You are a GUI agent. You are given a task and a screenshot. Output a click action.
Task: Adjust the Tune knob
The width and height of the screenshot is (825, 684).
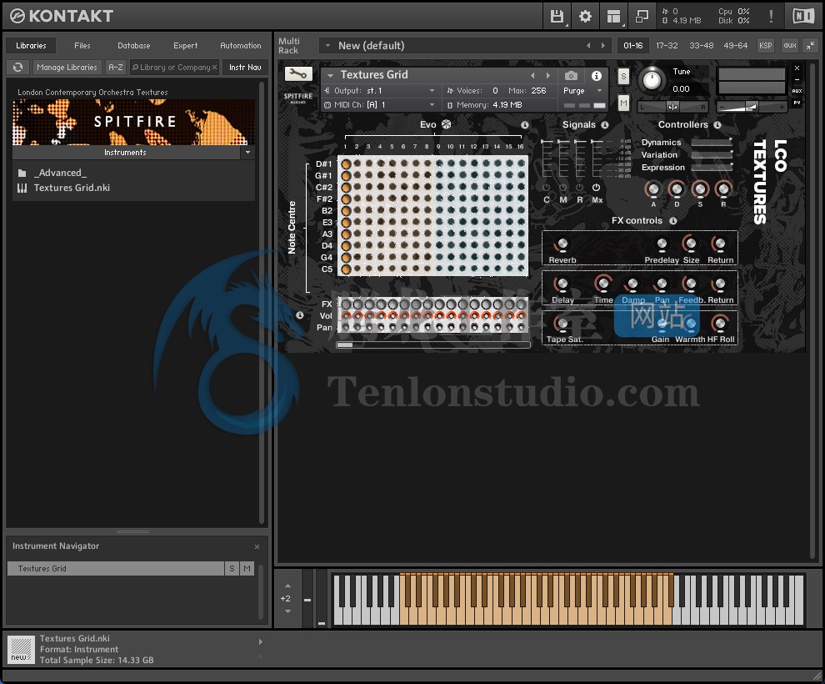652,80
